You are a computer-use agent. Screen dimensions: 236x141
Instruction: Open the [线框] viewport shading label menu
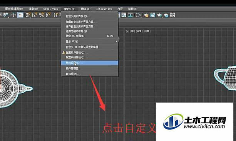point(147,31)
